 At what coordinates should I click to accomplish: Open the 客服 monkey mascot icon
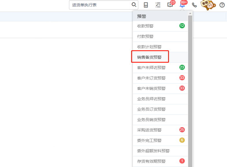(208, 5)
